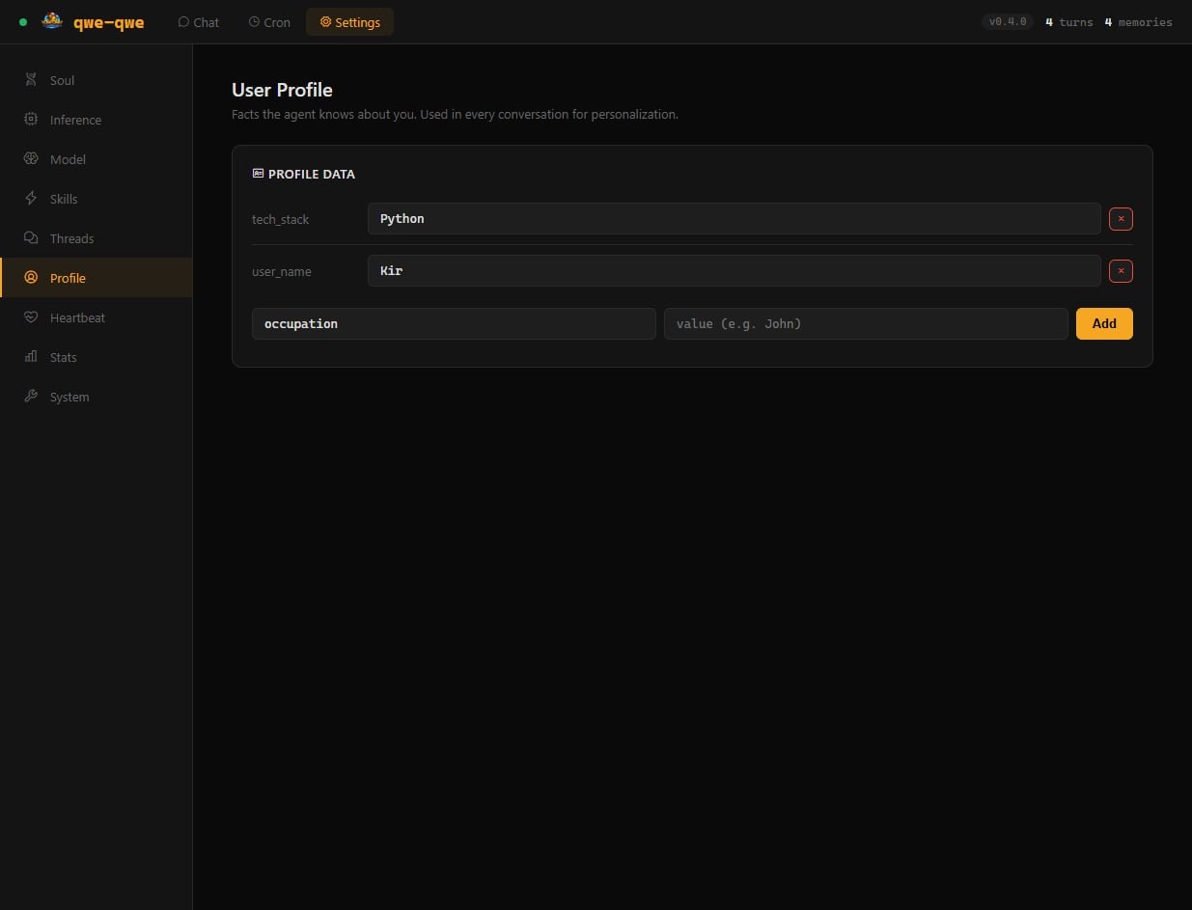The height and width of the screenshot is (910, 1192).
Task: Open the Heartbeat section
Action: (97, 317)
